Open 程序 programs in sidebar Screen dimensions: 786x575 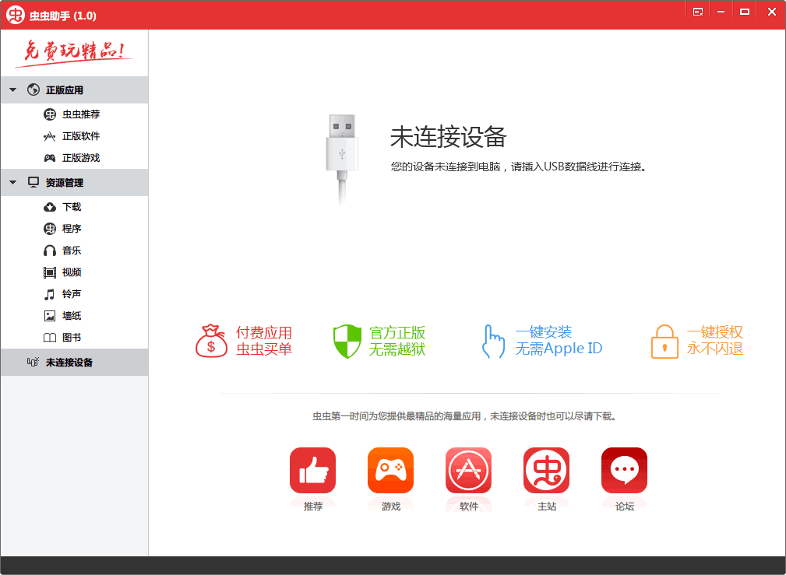tap(74, 229)
